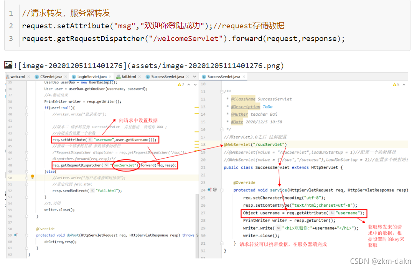
Task: Click right editor SuccessServlet.java class icon
Action: click(204, 77)
